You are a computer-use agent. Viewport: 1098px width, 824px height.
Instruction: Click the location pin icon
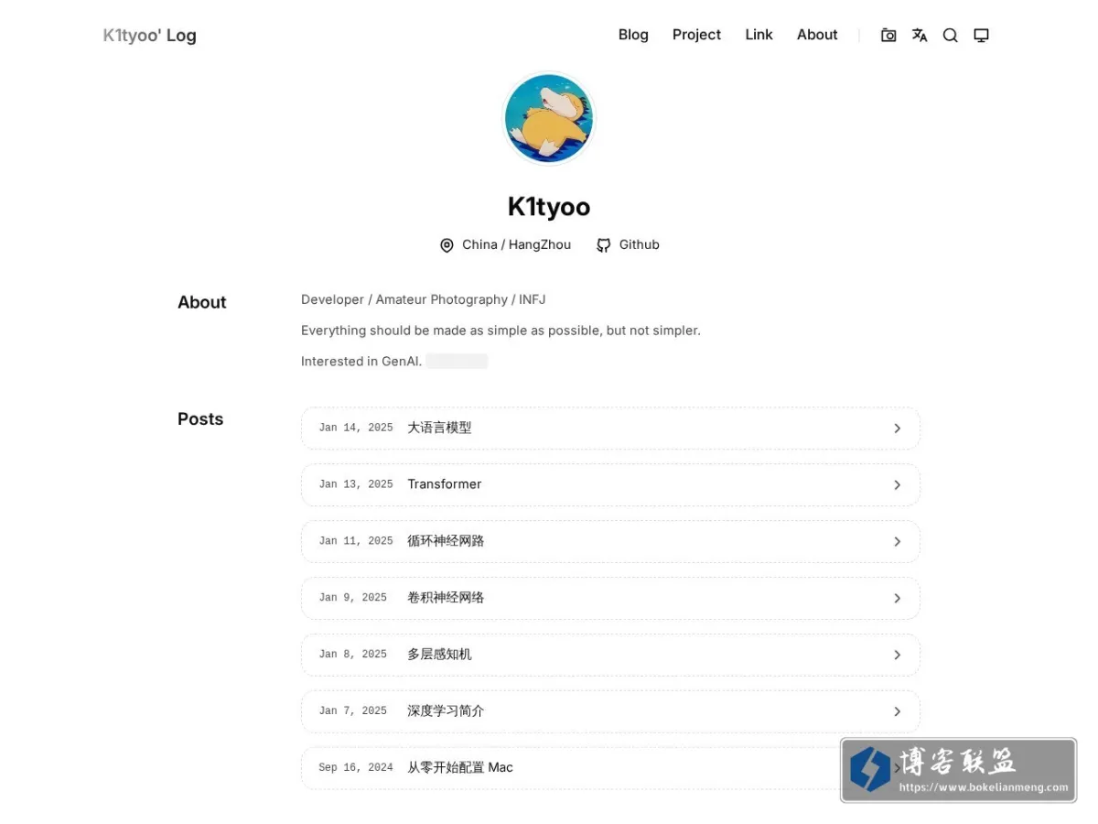(x=447, y=245)
